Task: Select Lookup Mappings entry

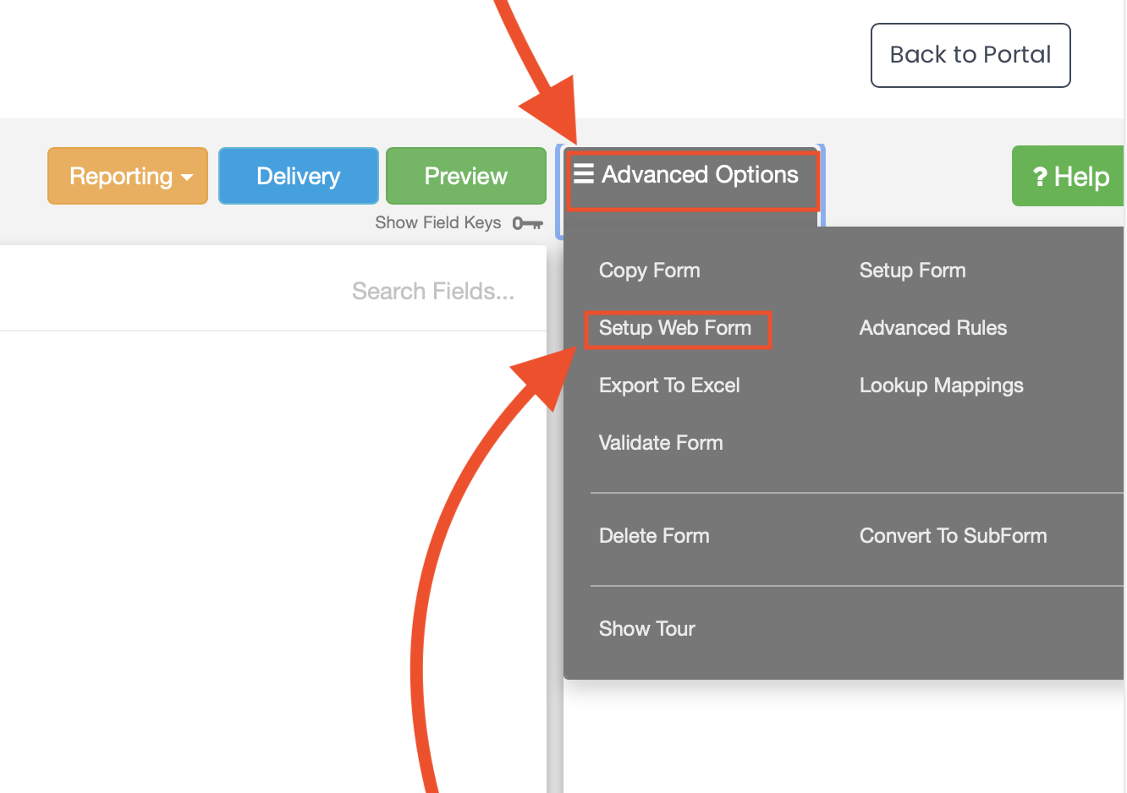Action: [x=941, y=386]
